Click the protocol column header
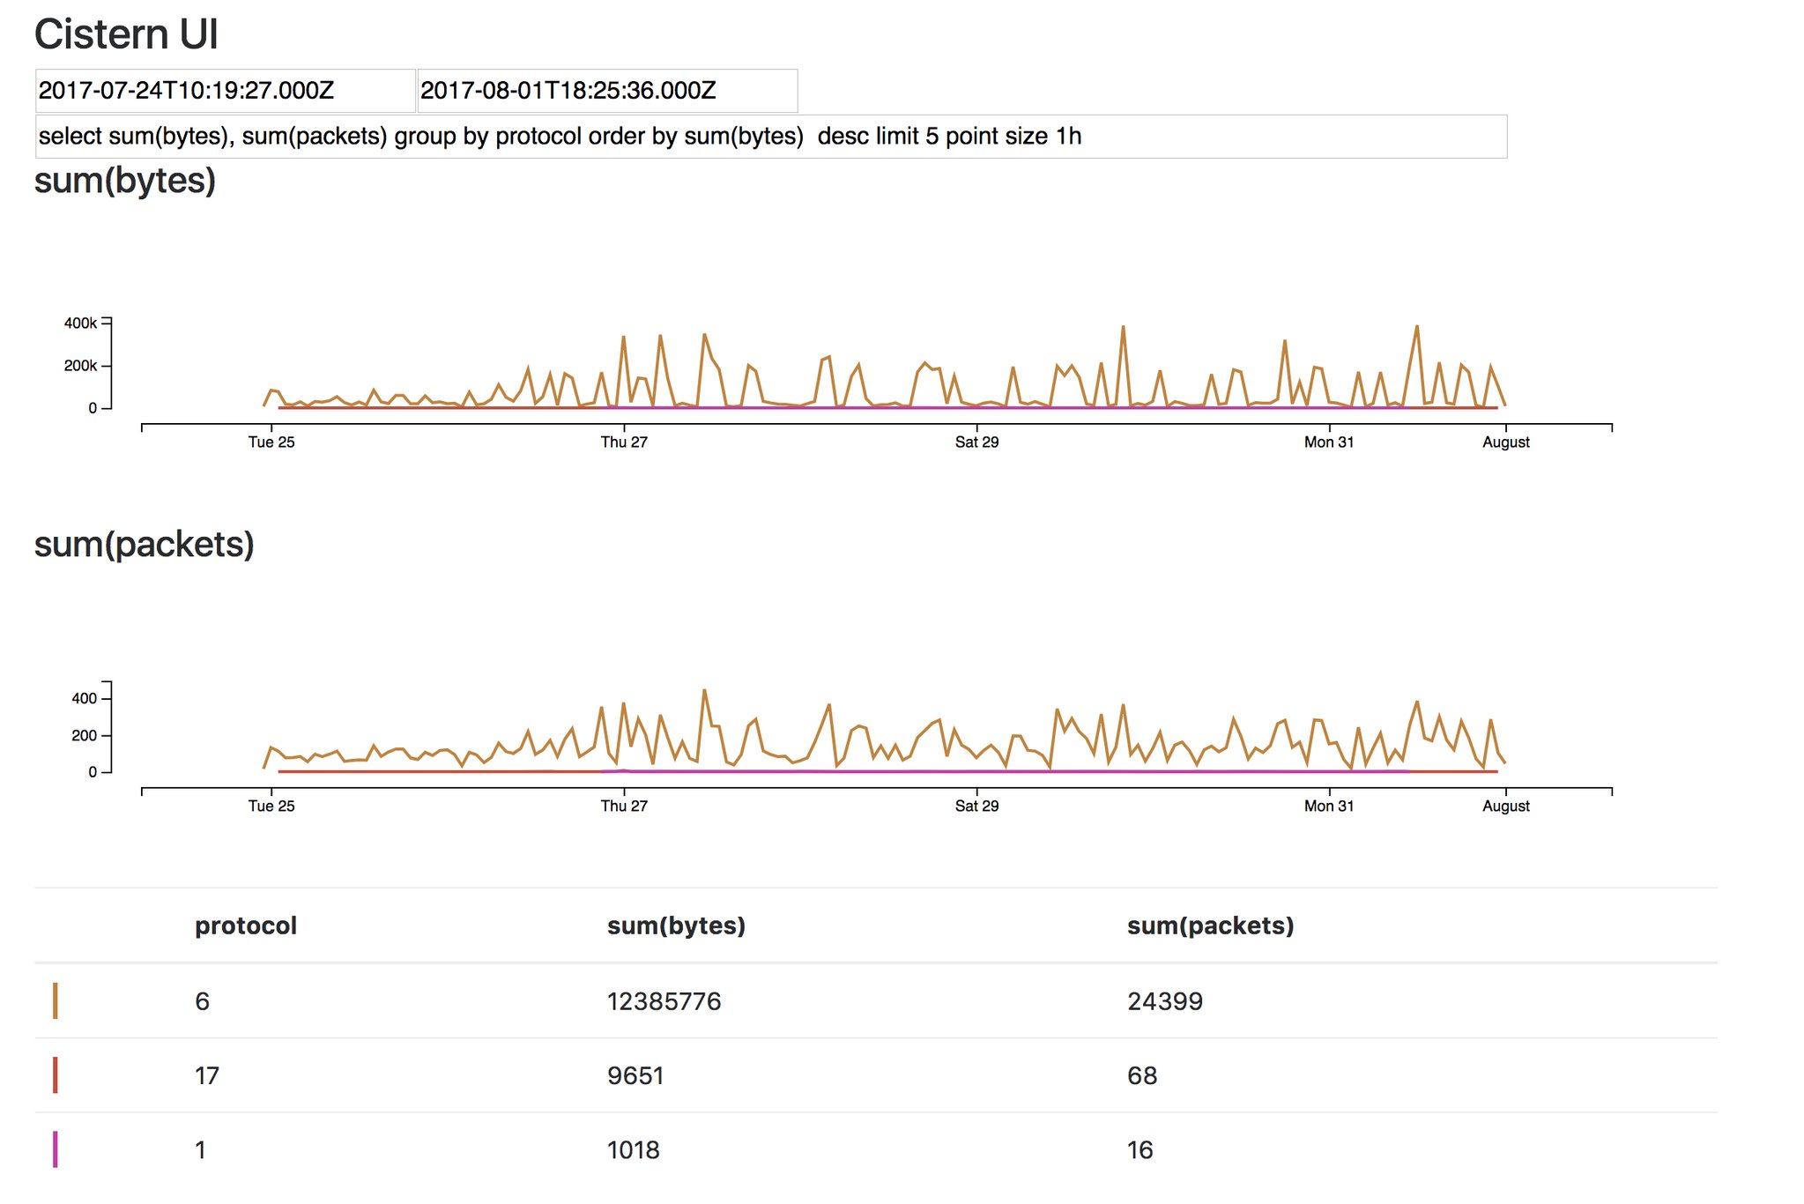The width and height of the screenshot is (1804, 1204). 245,925
